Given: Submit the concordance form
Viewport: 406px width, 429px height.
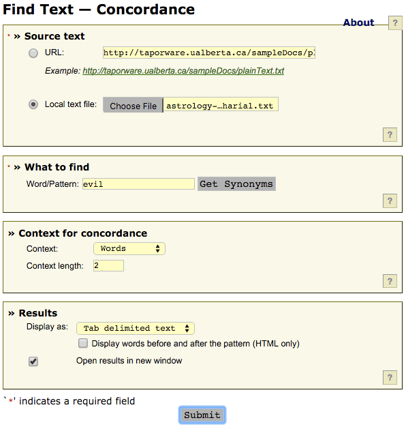Looking at the screenshot, I should point(202,415).
